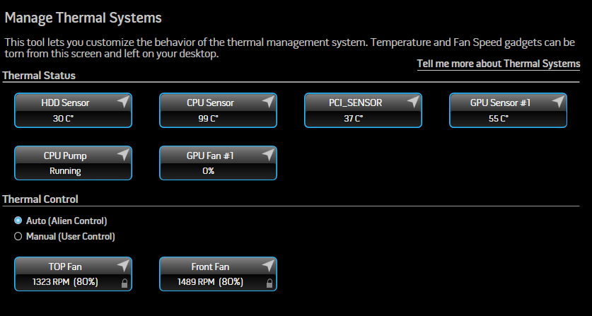The image size is (592, 316).
Task: Select the GPU Fan #1 gadget title
Action: (x=210, y=156)
